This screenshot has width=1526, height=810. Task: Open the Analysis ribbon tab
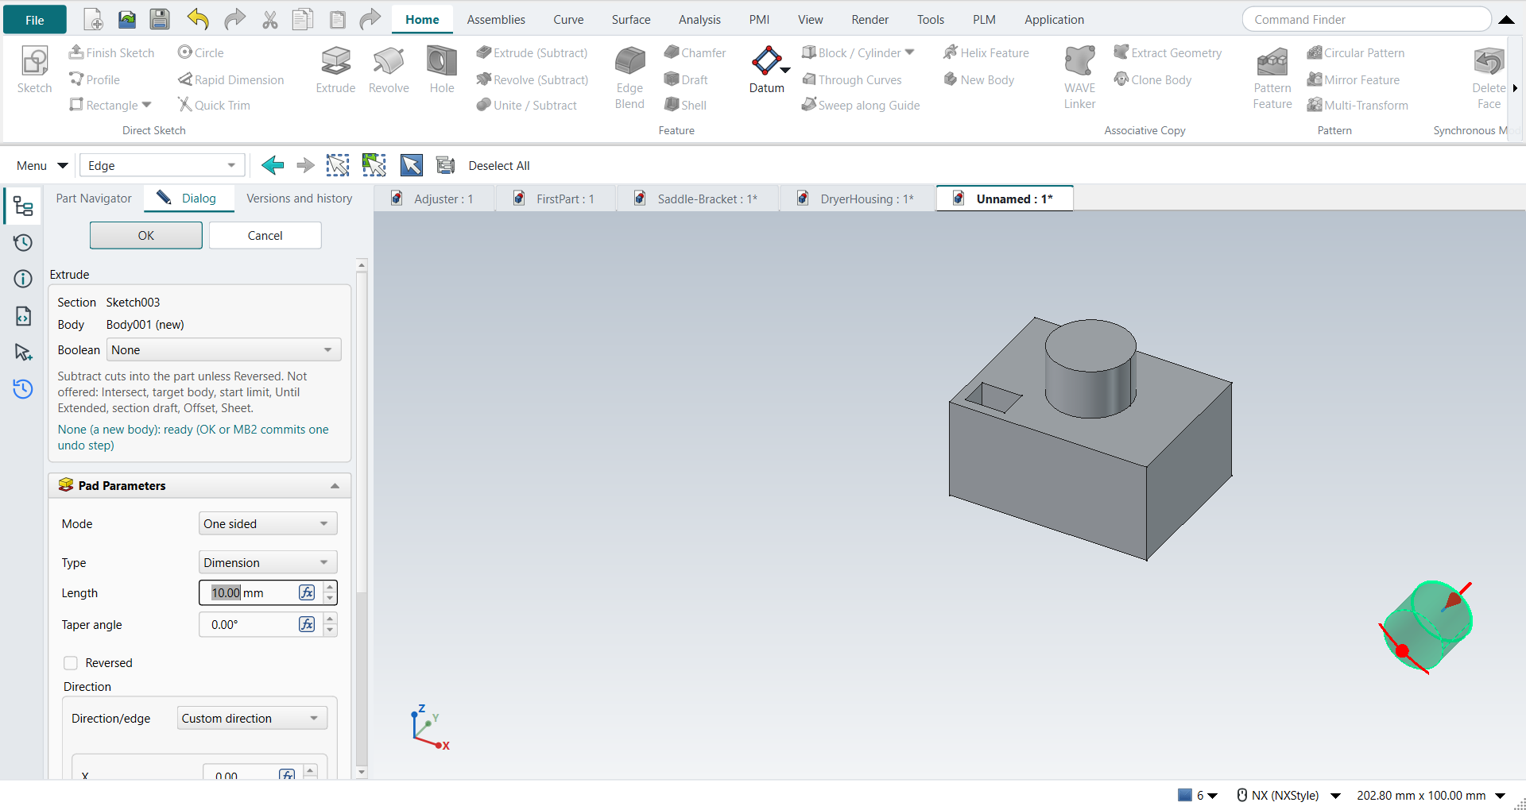(699, 20)
